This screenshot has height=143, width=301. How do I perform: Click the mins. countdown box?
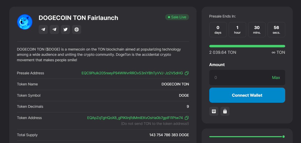click(x=257, y=30)
